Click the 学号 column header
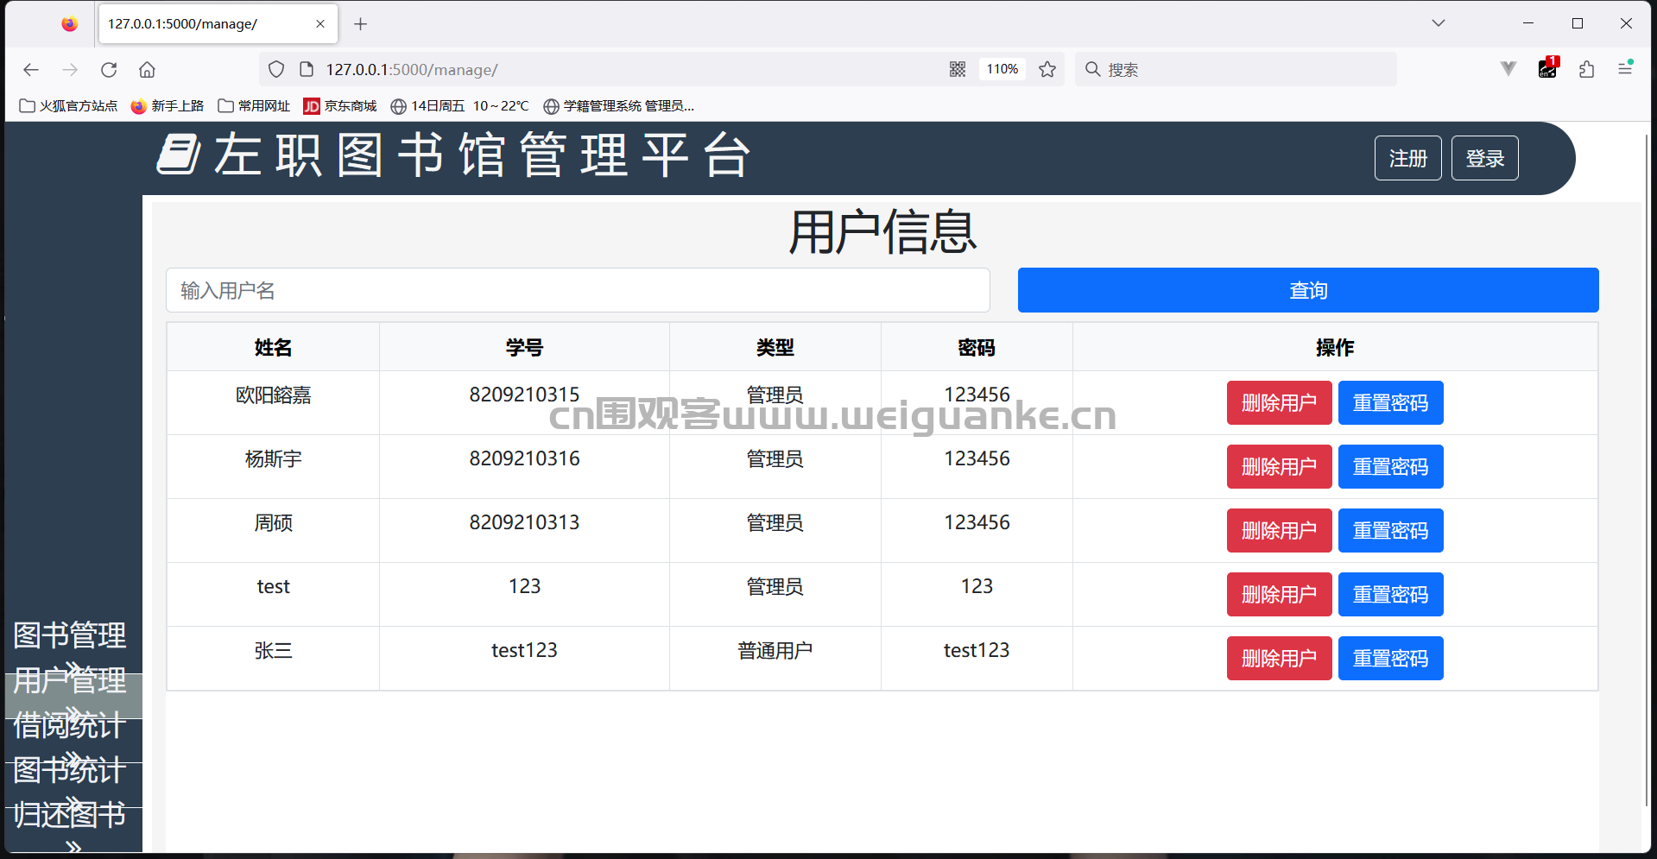1657x859 pixels. click(x=524, y=347)
